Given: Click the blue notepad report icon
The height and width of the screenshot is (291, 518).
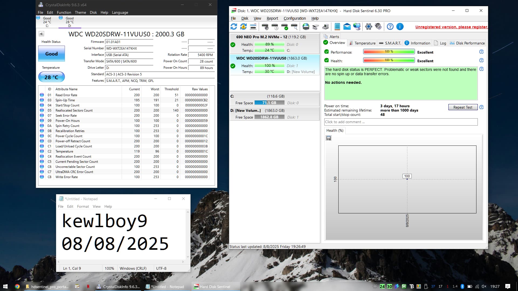Looking at the screenshot, I should pyautogui.click(x=337, y=26).
